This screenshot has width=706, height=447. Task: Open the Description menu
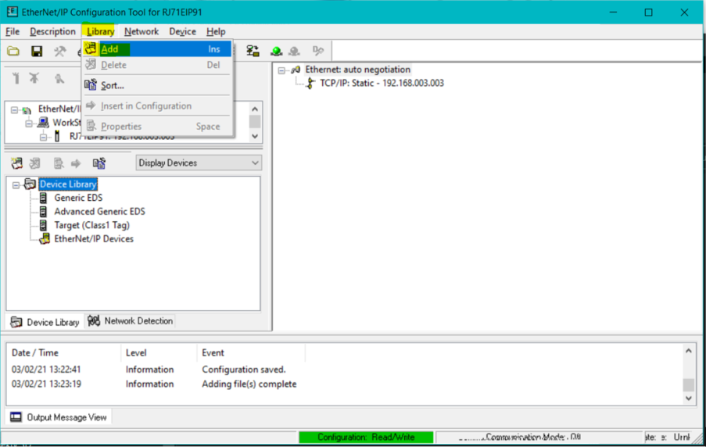[x=52, y=31]
